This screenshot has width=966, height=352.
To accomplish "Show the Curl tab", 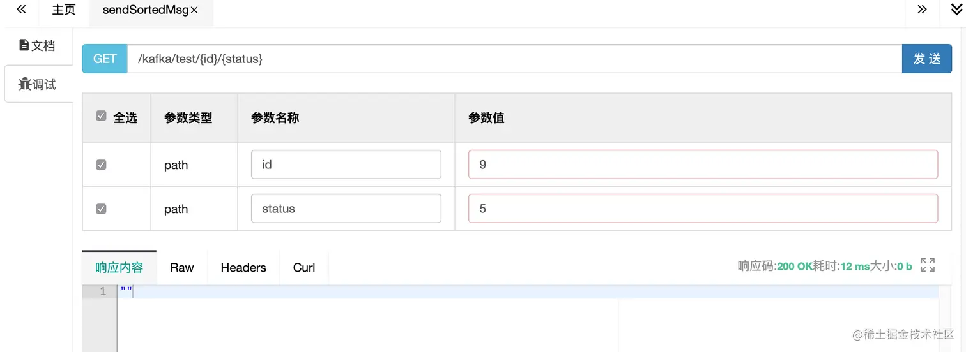I will [x=304, y=268].
